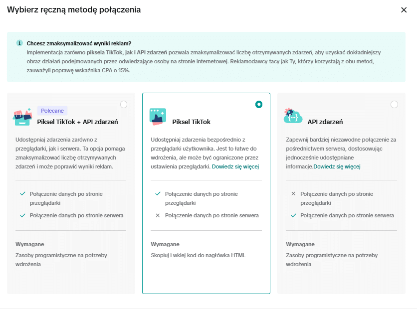Click the Wymagane section in Piksel TikTok card
Image resolution: width=417 pixels, height=312 pixels.
[165, 244]
